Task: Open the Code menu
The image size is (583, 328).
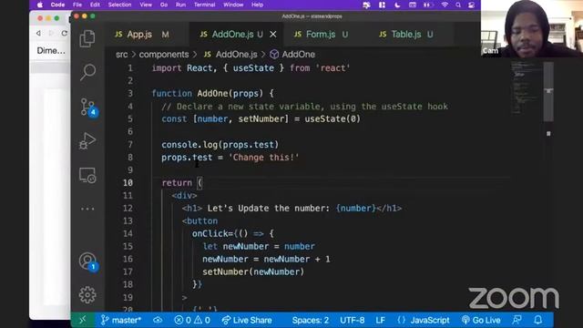Action: [x=57, y=5]
